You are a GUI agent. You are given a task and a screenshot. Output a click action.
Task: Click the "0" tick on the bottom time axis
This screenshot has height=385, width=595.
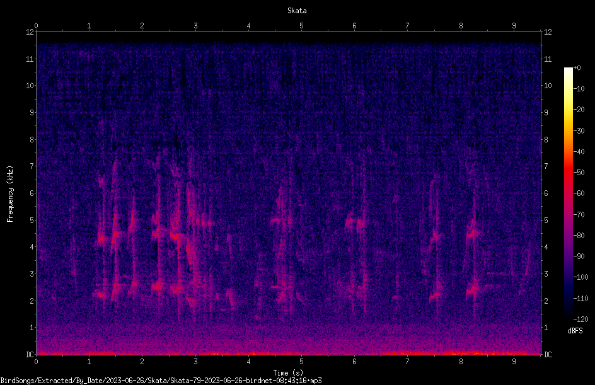click(x=36, y=362)
